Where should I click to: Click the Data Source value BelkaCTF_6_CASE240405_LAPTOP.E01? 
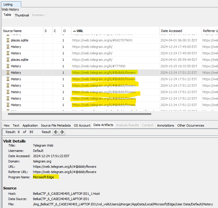(x=61, y=199)
